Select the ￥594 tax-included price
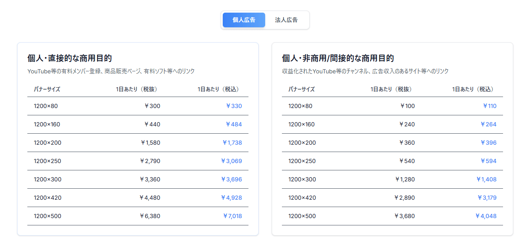The width and height of the screenshot is (532, 247). click(x=488, y=161)
